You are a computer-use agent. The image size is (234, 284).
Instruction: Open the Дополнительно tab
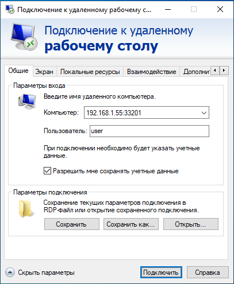pyautogui.click(x=195, y=72)
